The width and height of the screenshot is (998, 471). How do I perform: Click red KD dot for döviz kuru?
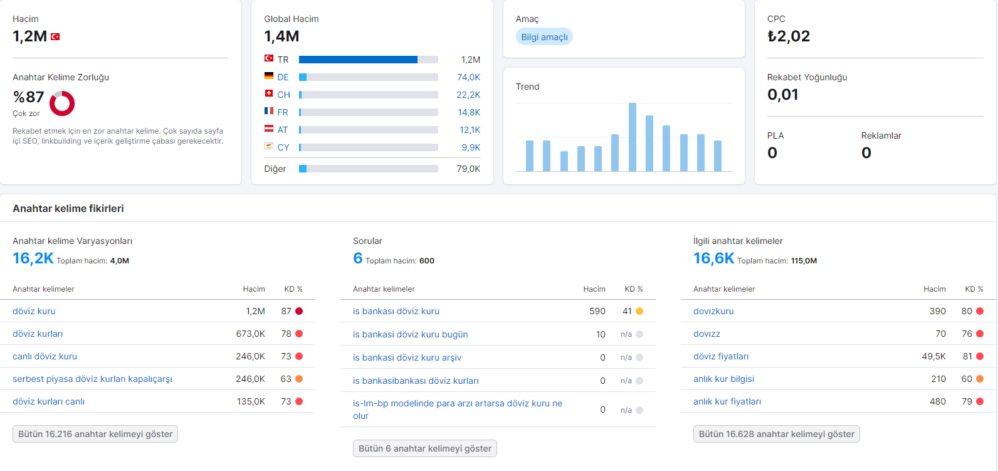point(299,311)
